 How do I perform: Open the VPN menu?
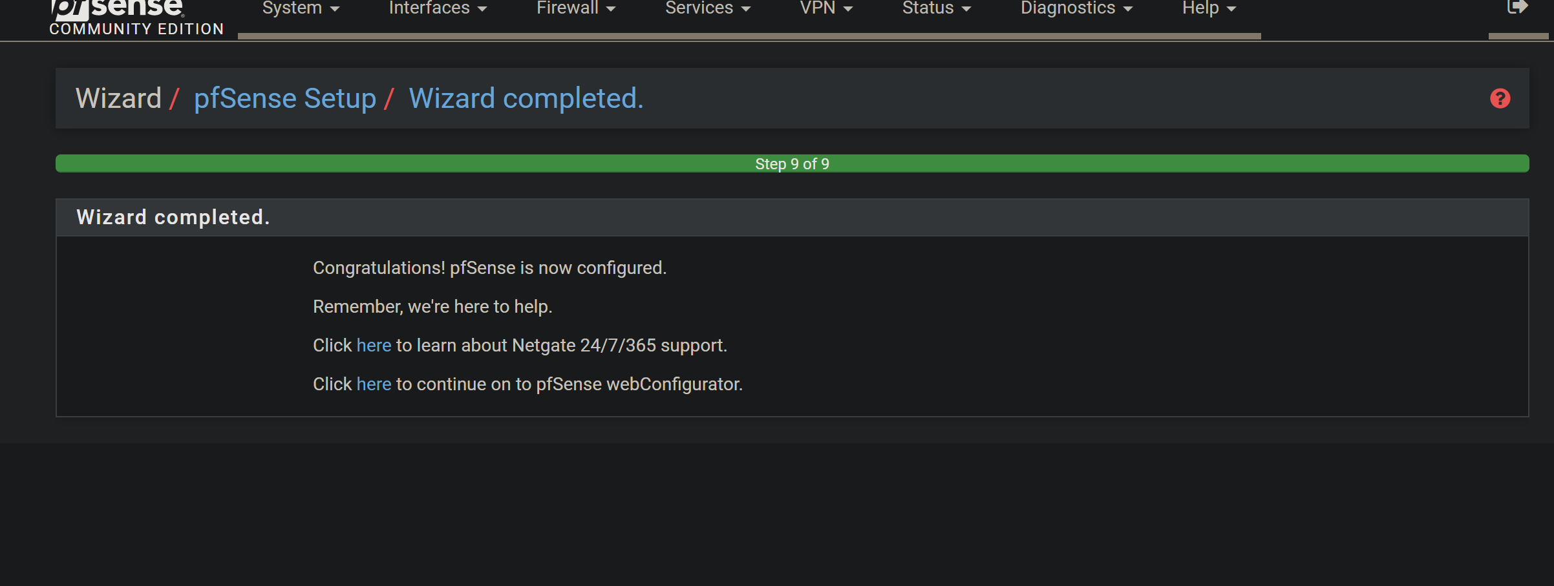[826, 8]
